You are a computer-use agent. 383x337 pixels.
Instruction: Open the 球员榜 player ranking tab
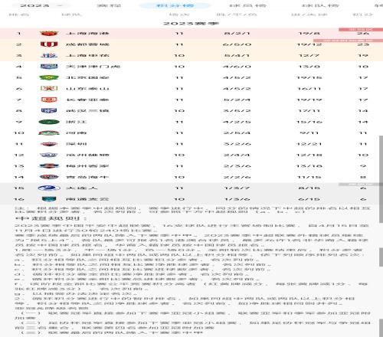pos(247,5)
